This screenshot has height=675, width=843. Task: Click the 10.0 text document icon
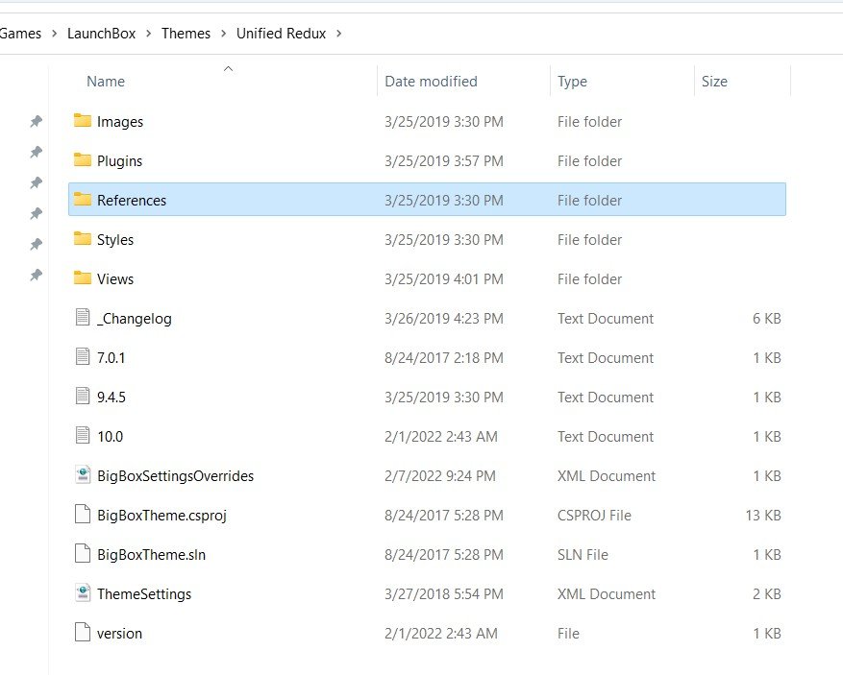(83, 435)
